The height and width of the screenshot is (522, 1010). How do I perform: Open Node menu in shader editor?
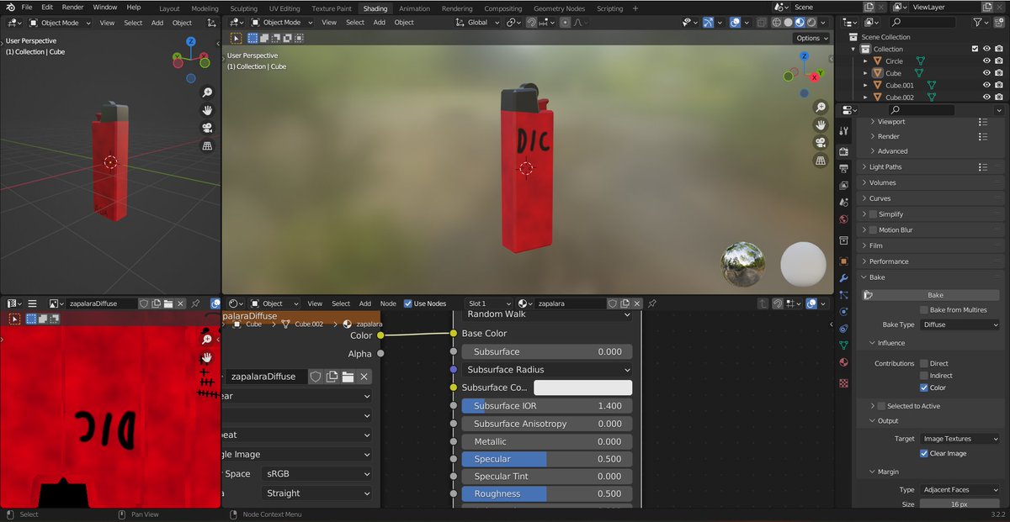pyautogui.click(x=388, y=303)
